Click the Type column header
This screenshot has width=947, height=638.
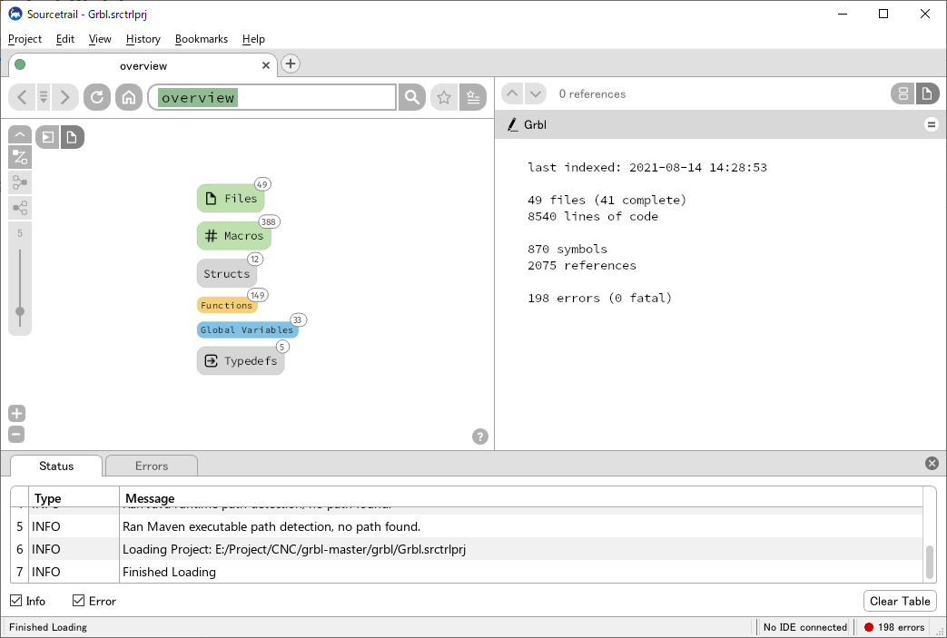(x=73, y=498)
